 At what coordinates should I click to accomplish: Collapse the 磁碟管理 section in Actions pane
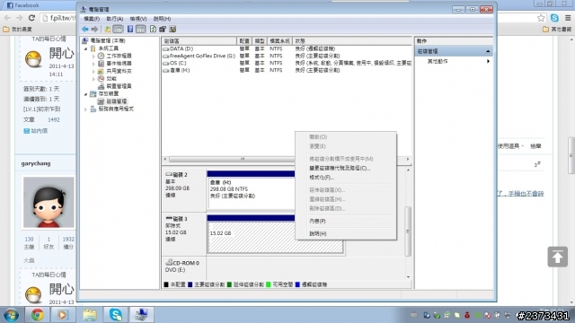click(x=488, y=51)
